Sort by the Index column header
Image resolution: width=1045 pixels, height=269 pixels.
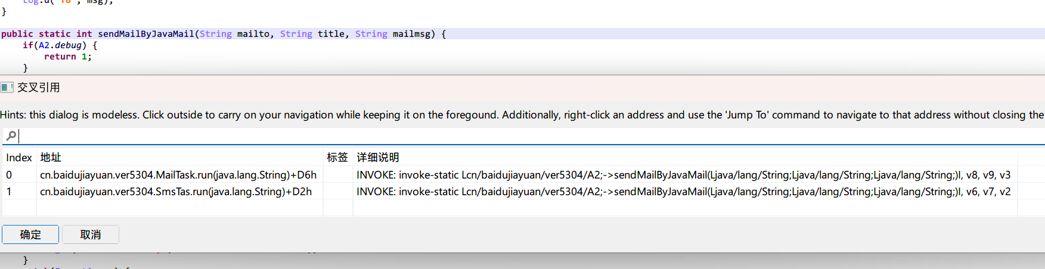18,157
